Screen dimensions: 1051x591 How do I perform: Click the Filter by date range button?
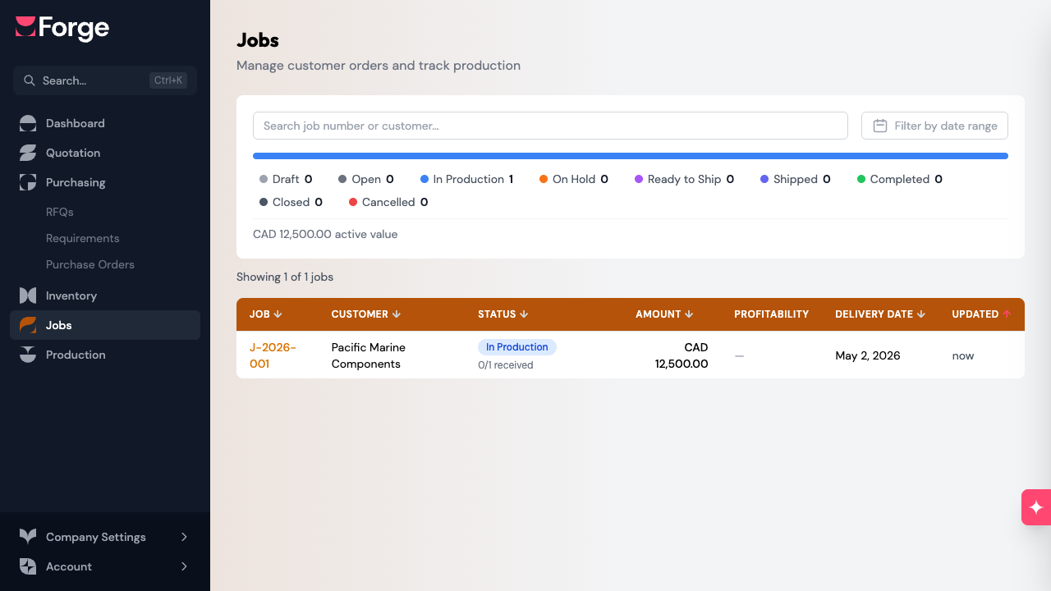[934, 126]
